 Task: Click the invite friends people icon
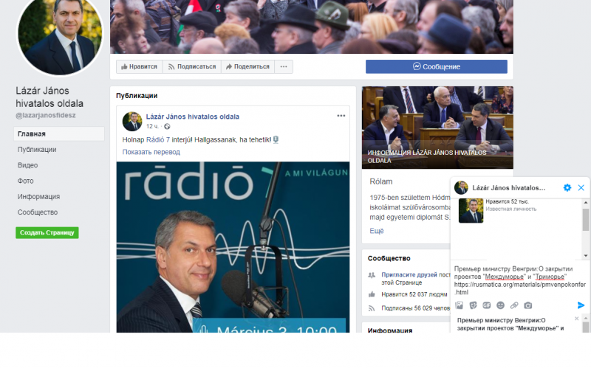click(x=372, y=275)
